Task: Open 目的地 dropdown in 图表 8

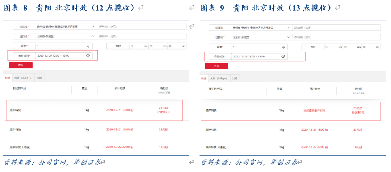Action: pyautogui.click(x=93, y=36)
